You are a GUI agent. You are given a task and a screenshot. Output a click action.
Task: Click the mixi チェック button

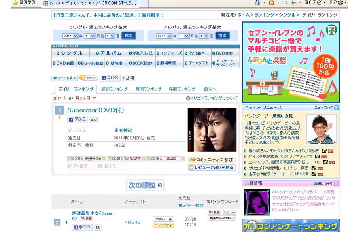(88, 78)
